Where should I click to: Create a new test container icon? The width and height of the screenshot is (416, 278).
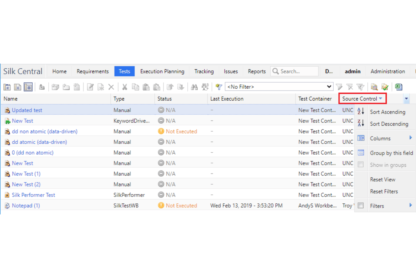[55, 87]
